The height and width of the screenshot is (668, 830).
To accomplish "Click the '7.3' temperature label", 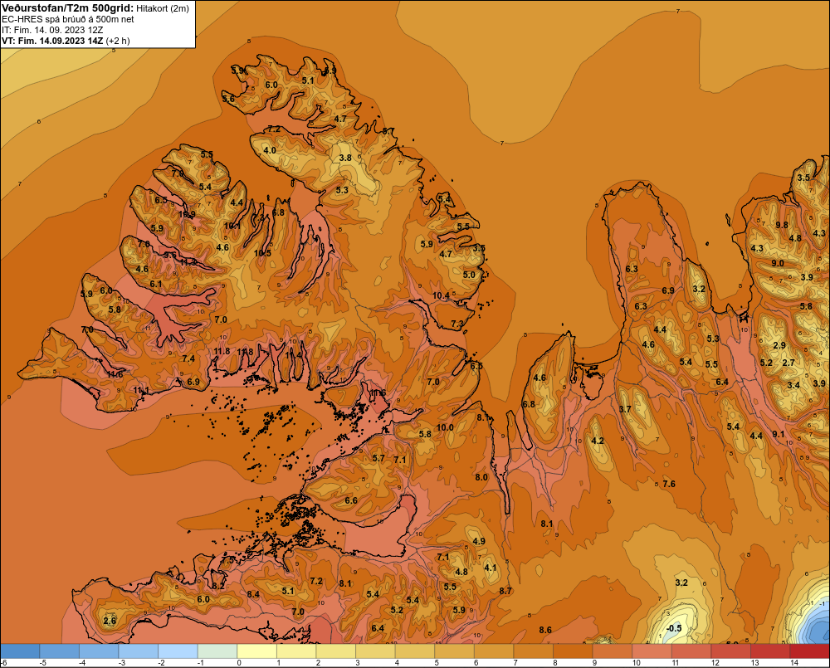I will click(x=456, y=324).
